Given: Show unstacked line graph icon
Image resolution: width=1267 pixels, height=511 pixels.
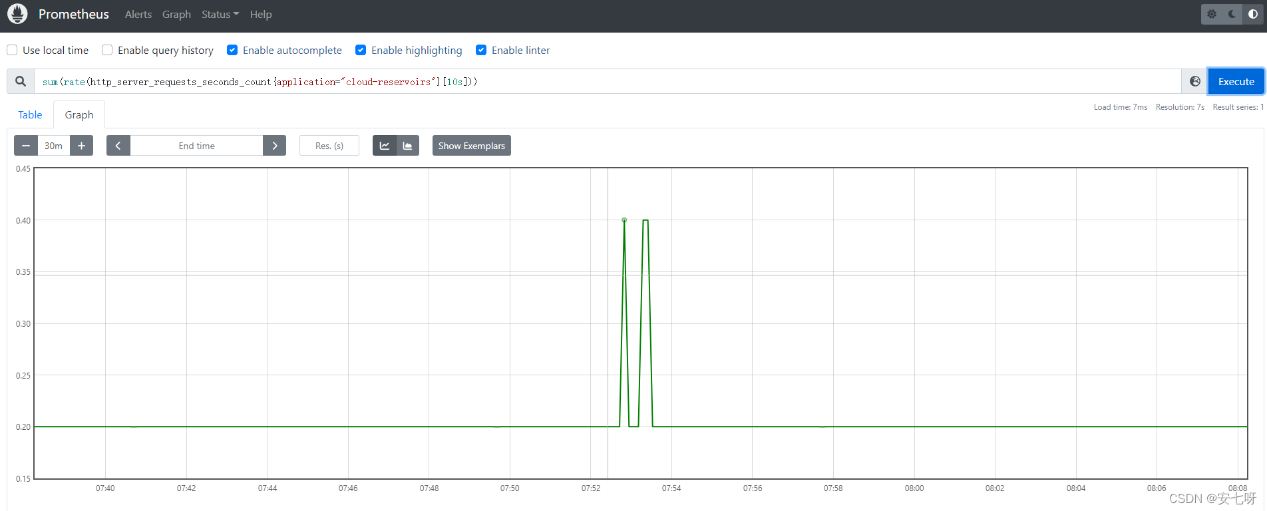Looking at the screenshot, I should (385, 146).
